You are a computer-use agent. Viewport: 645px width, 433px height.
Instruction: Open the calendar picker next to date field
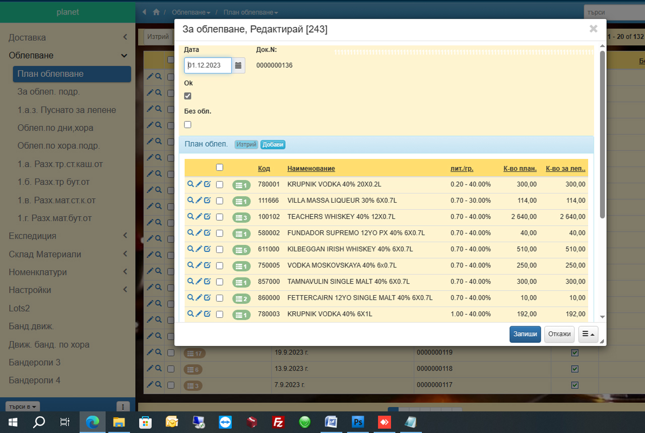238,65
